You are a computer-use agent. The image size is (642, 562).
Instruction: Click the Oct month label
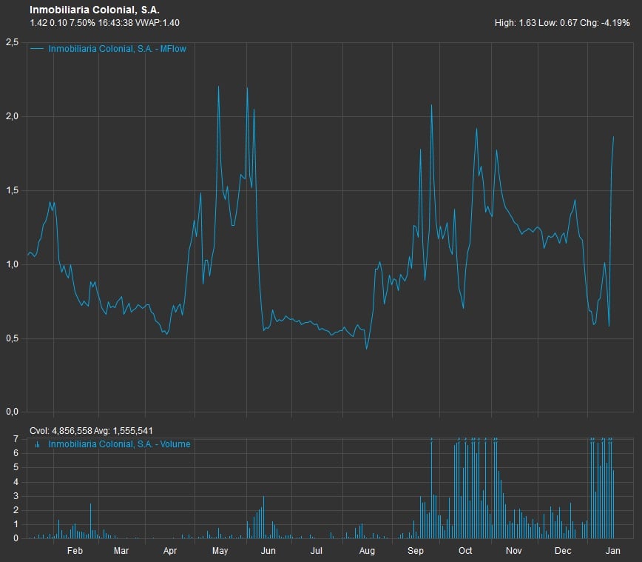pos(465,550)
